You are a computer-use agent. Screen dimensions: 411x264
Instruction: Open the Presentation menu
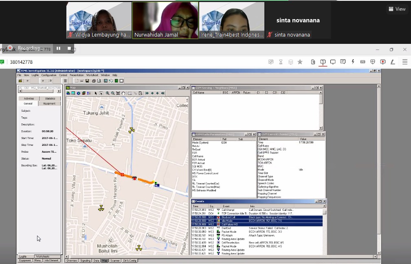point(77,75)
